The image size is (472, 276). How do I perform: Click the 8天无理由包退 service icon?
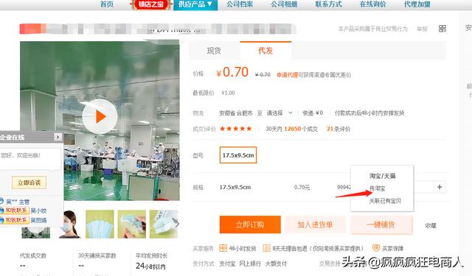point(266,248)
